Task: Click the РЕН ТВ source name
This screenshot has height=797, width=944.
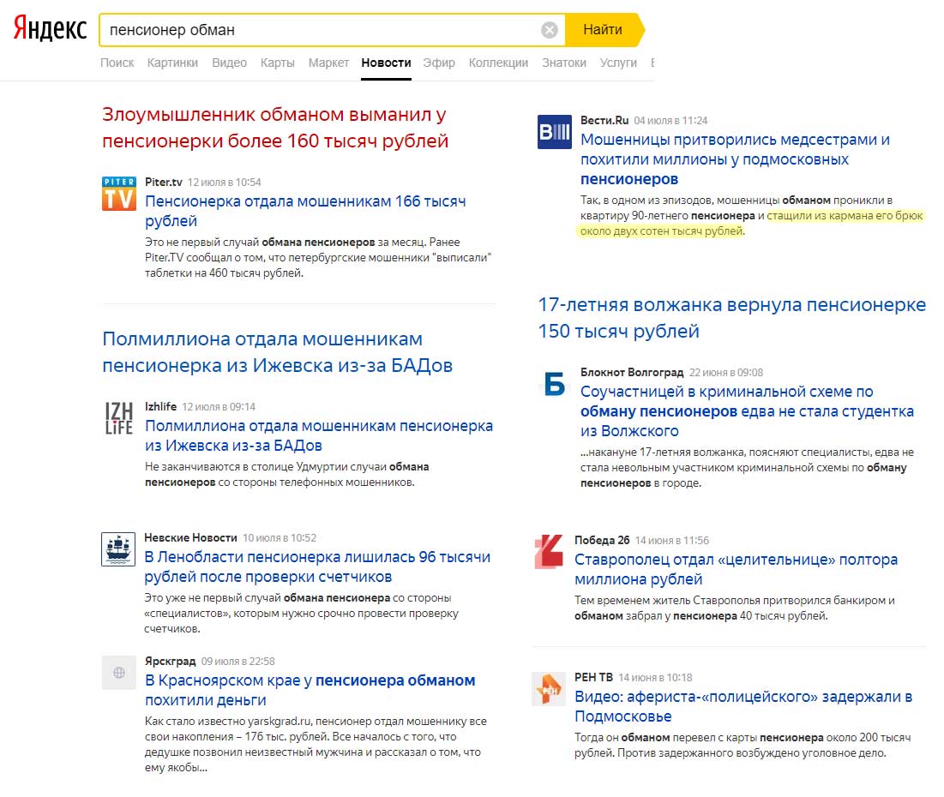Action: point(593,677)
